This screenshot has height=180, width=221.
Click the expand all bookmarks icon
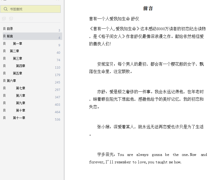point(4,18)
